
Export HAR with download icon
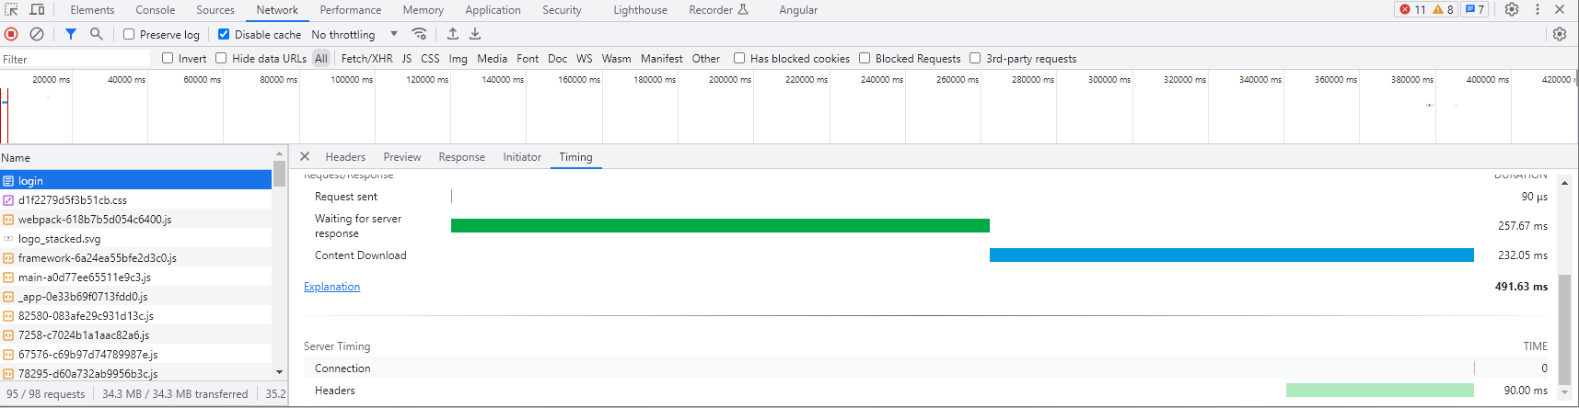475,34
